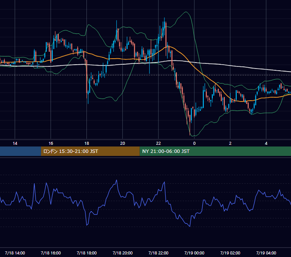This screenshot has width=291, height=257.
Task: Select the NY 21:00-06:00 JST session bar
Action: coord(215,151)
